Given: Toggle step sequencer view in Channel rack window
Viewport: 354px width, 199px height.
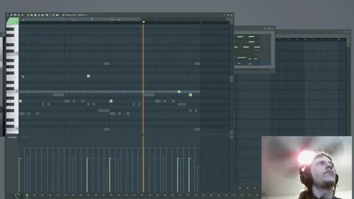Looking at the screenshot, I should point(269,28).
